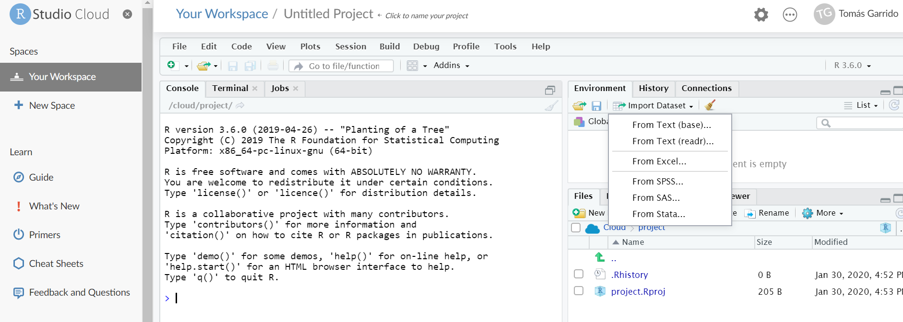
Task: Open the Import Dataset dropdown
Action: 653,105
